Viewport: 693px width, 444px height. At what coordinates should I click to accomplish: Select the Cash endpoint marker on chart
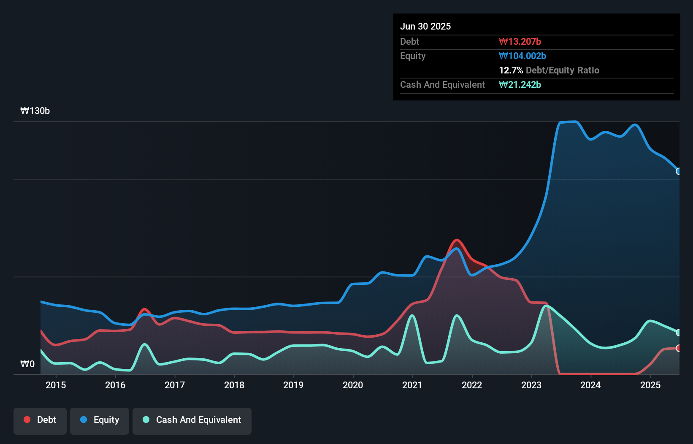[x=679, y=333]
